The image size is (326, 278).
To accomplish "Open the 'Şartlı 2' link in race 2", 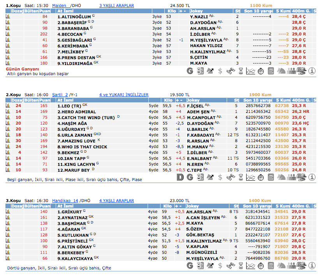I will coord(60,95).
